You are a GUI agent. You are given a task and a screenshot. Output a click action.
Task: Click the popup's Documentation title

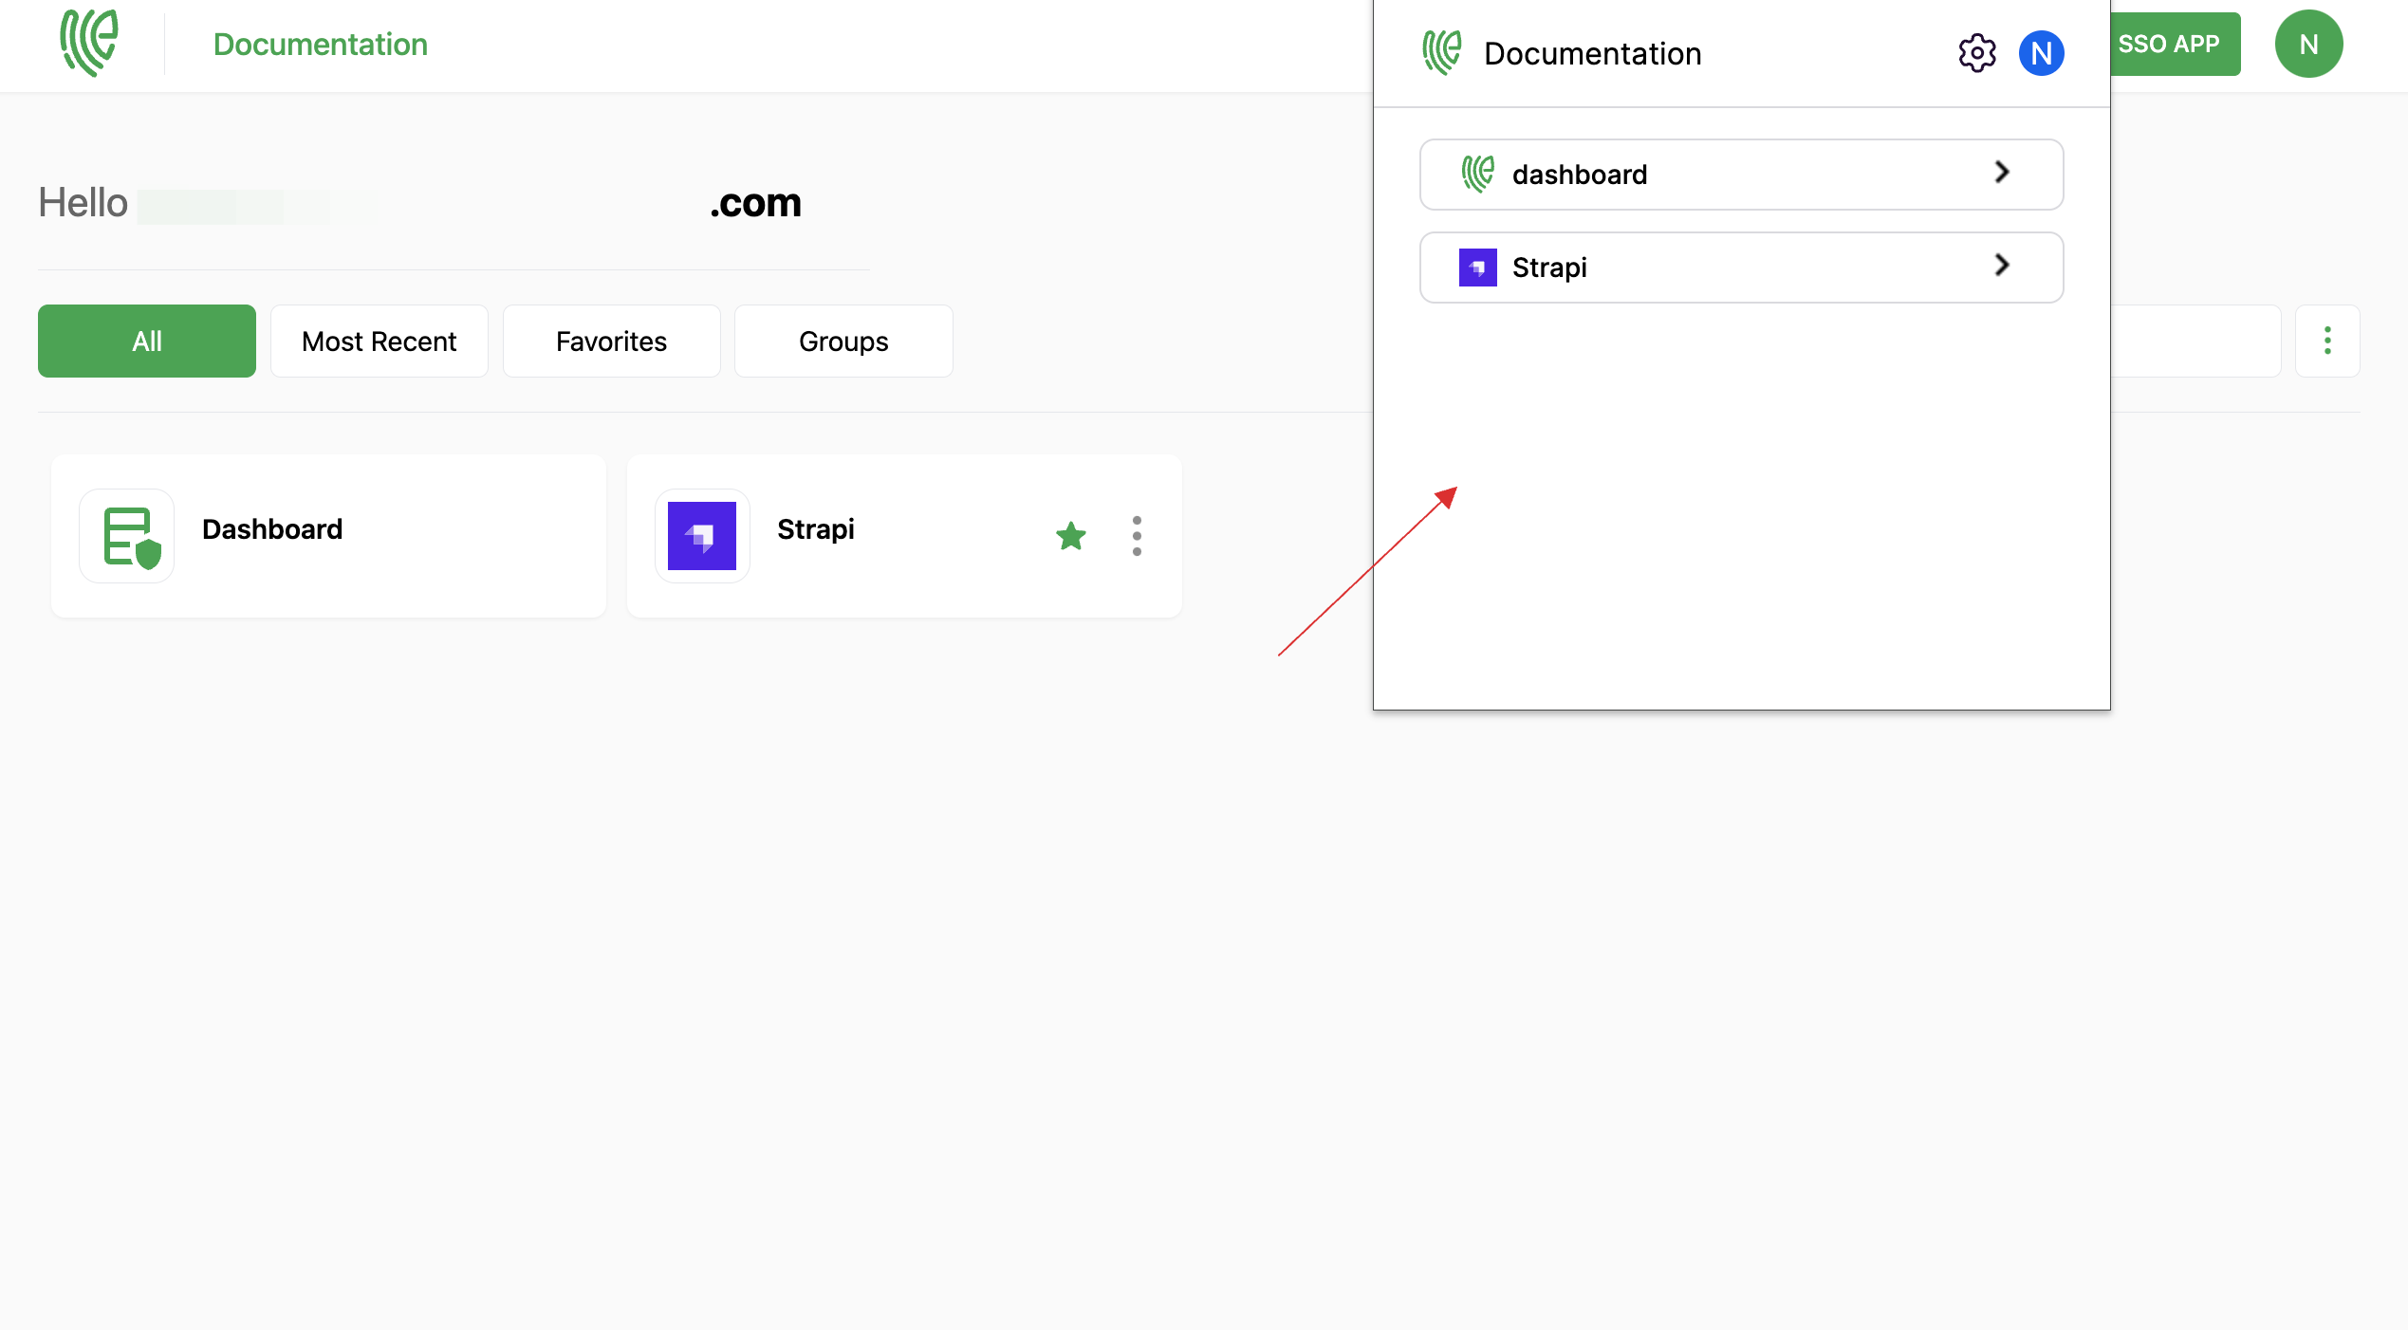point(1593,54)
